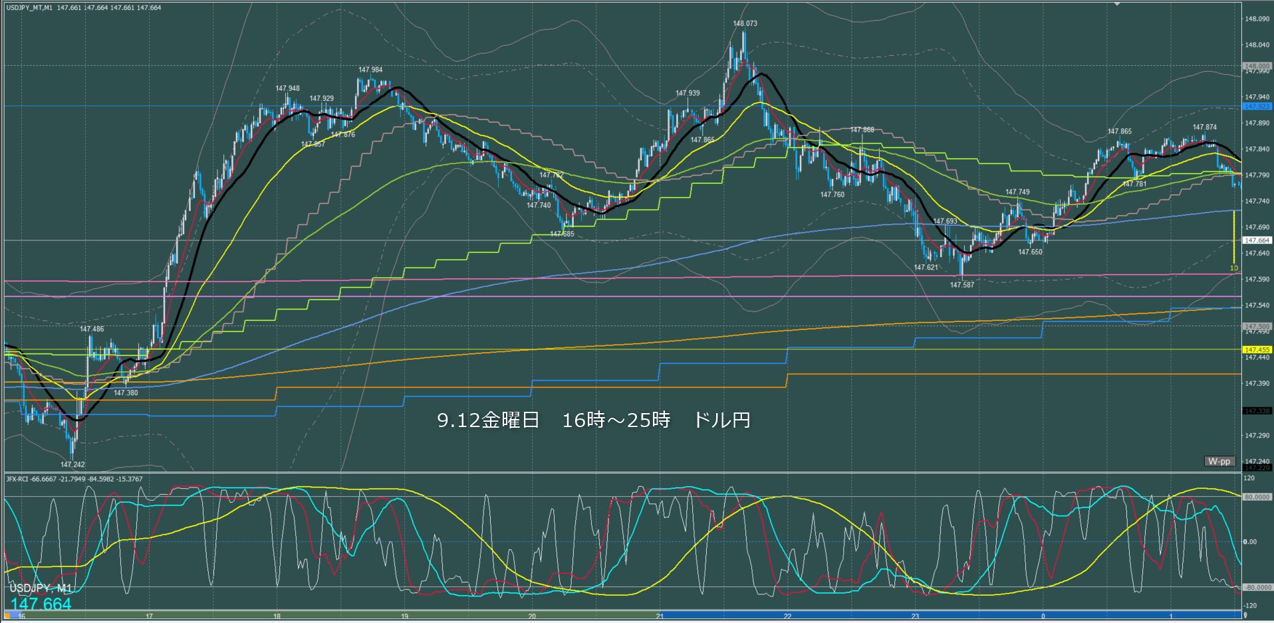The image size is (1274, 623).
Task: Click the chart shift triangle marker at top
Action: (1118, 4)
